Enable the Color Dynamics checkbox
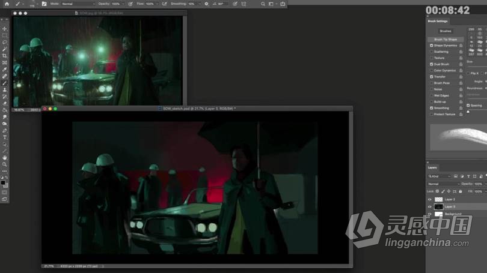 click(x=432, y=70)
